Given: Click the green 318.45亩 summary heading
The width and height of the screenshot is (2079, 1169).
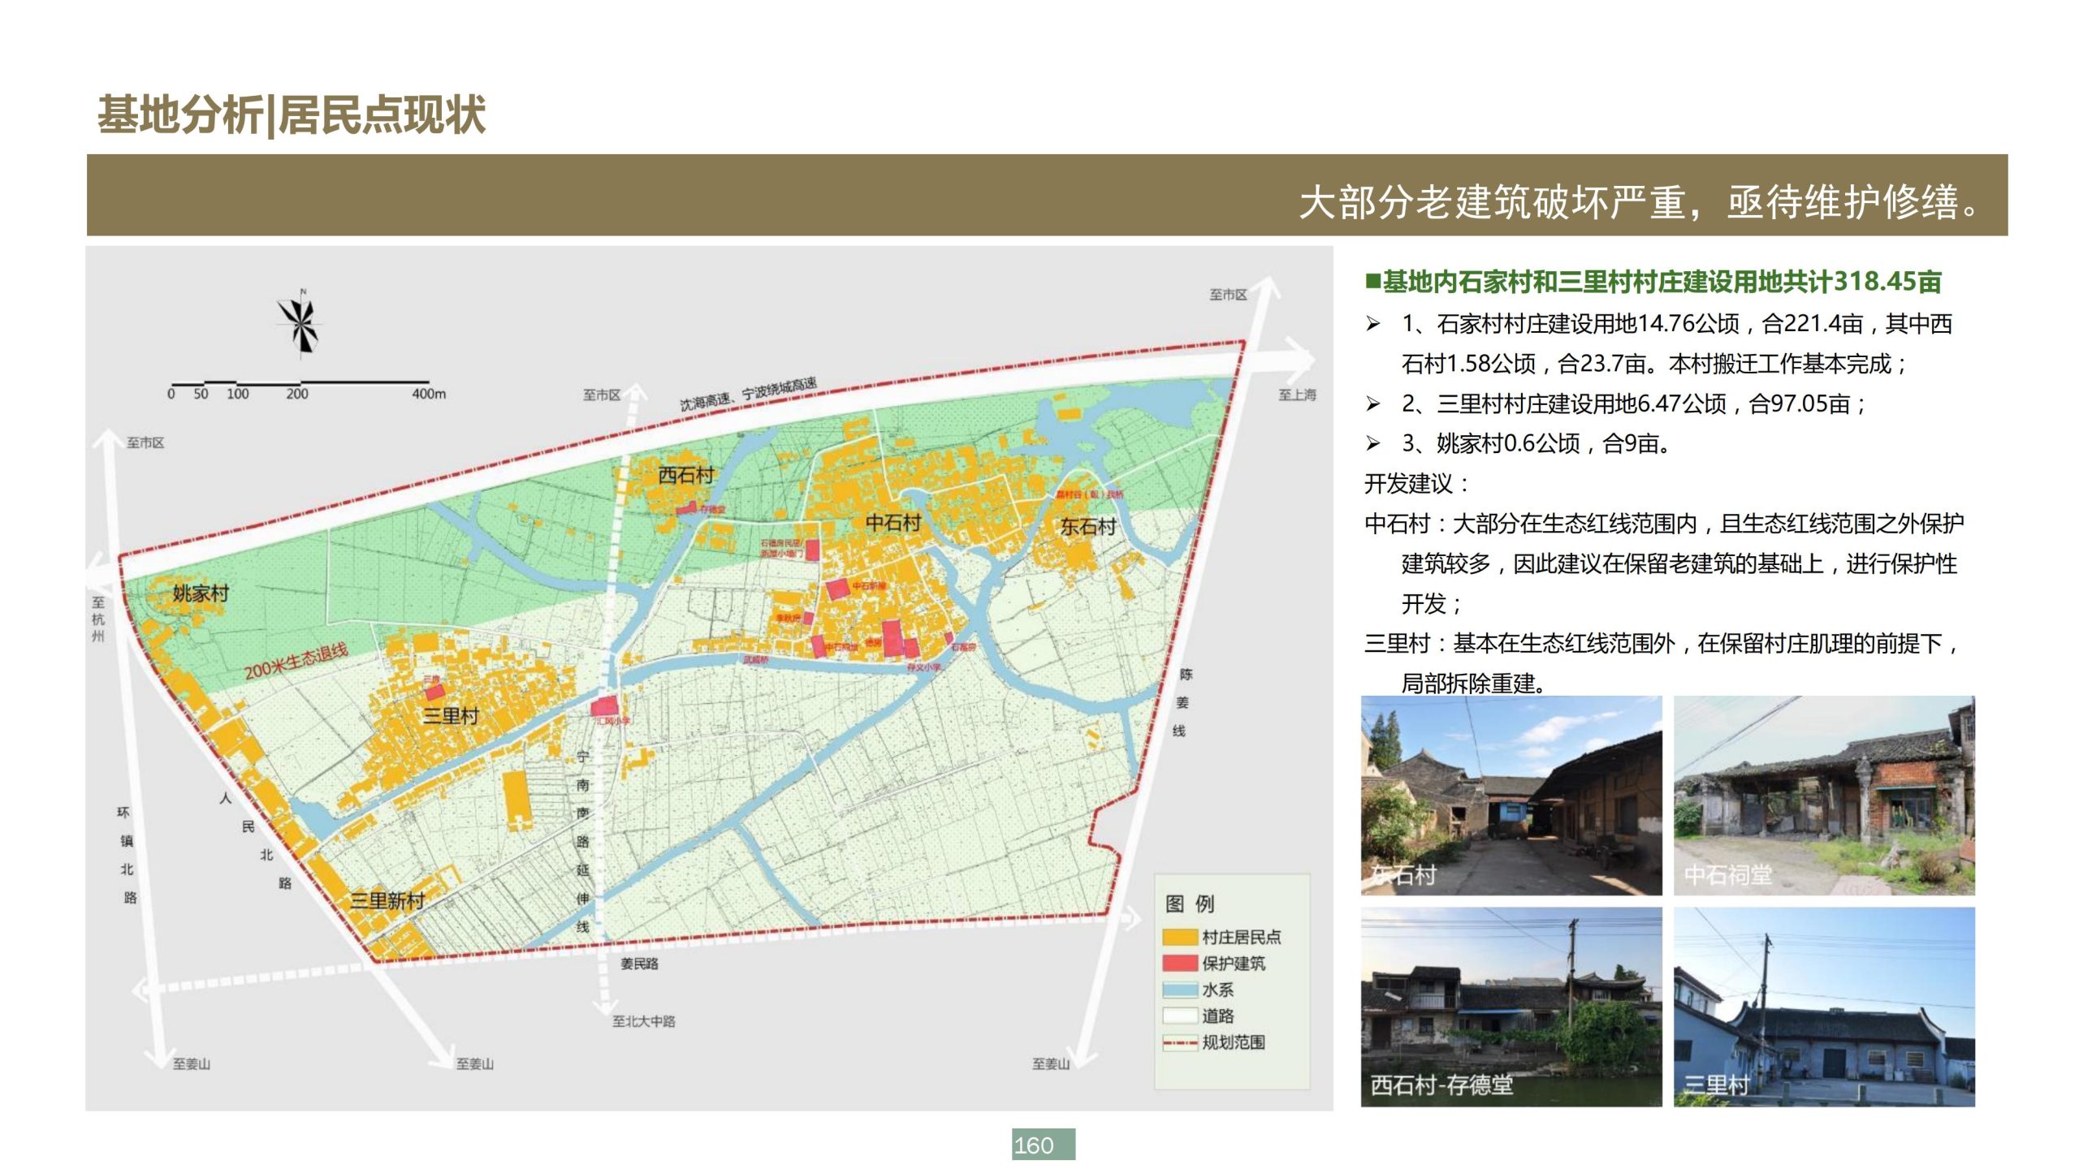Looking at the screenshot, I should [1653, 282].
